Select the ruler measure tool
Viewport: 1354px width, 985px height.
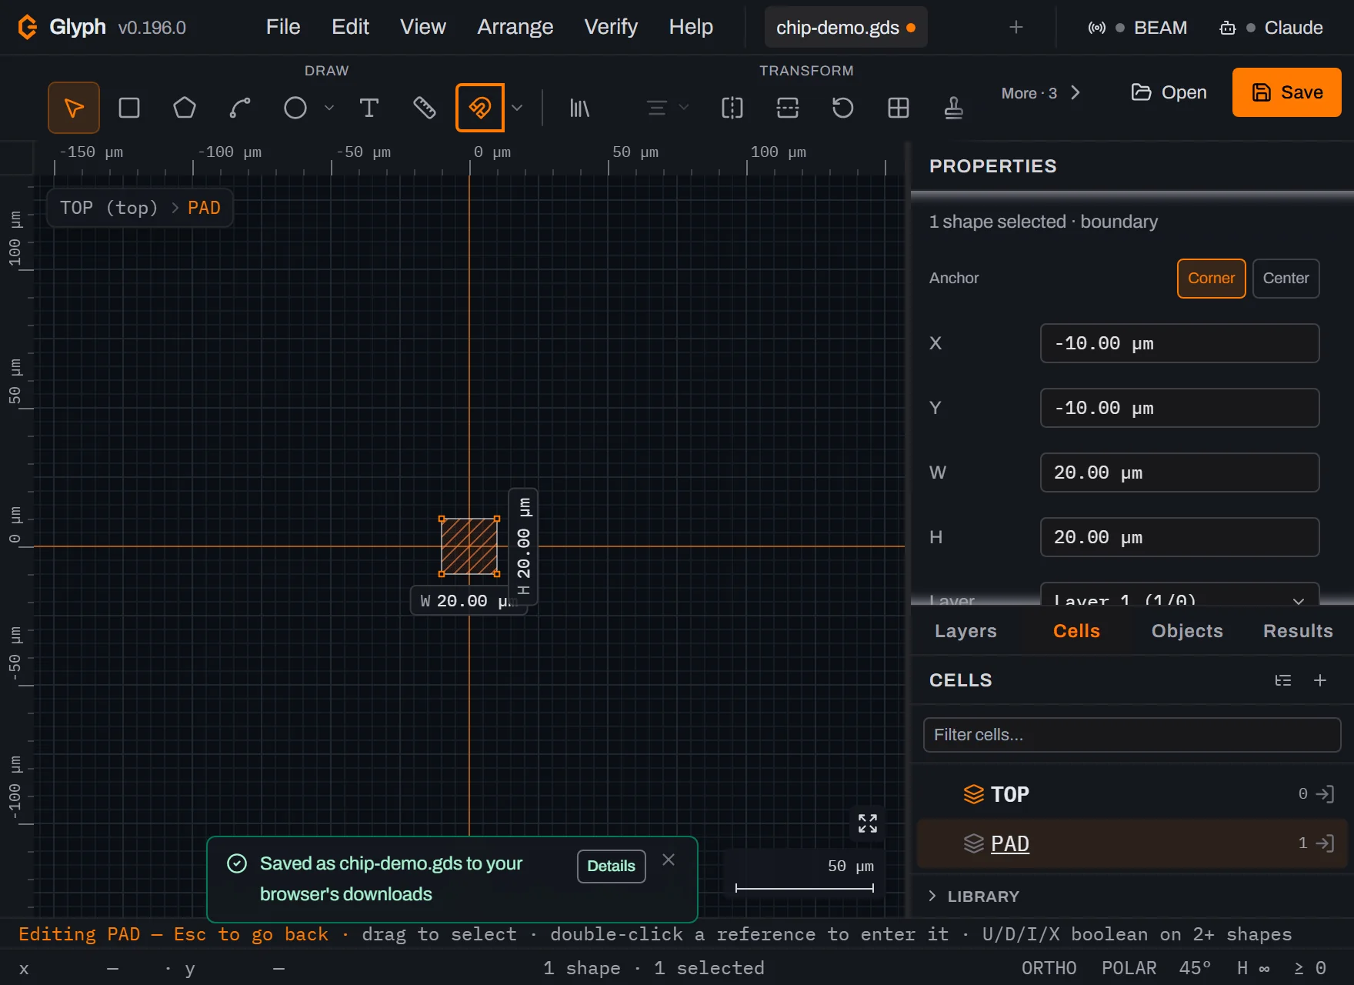point(425,108)
